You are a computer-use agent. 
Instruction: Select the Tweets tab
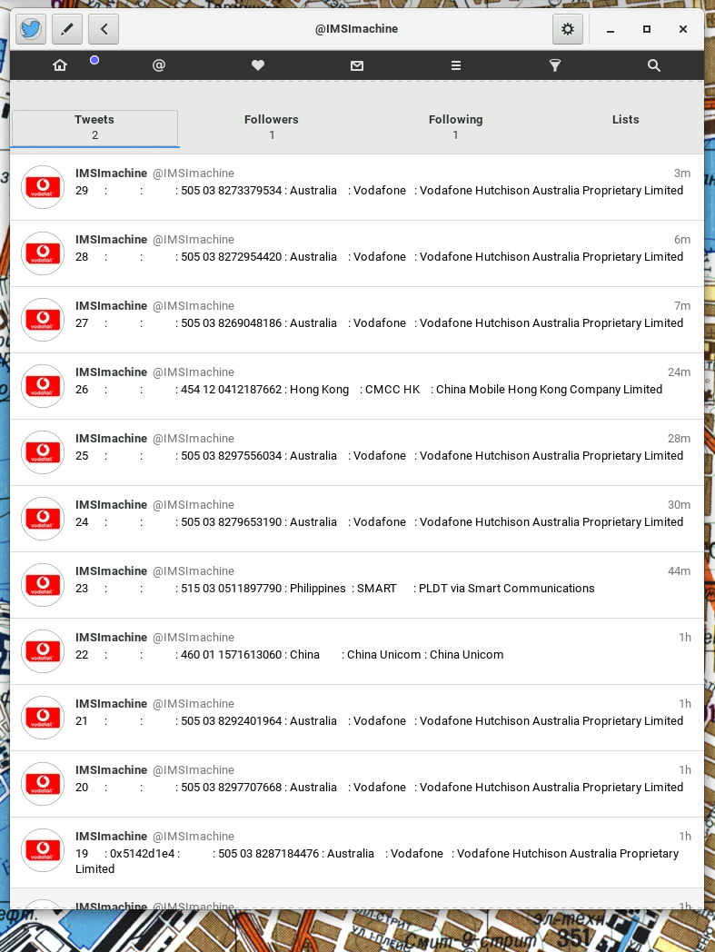coord(94,127)
